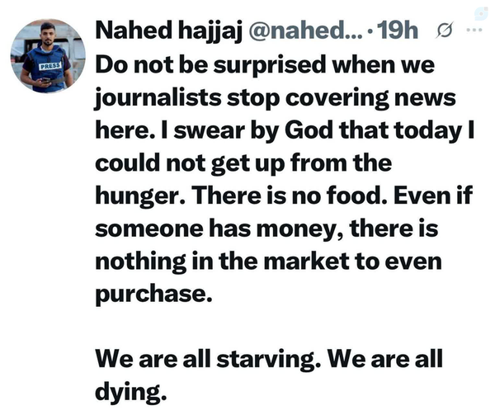Click the Grok slashed-circle icon beside the timestamp
The image size is (495, 415).
[441, 31]
